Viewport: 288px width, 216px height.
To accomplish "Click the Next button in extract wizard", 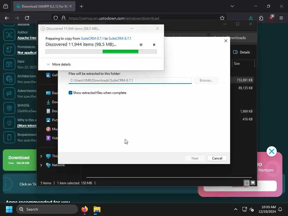I will tap(195, 158).
